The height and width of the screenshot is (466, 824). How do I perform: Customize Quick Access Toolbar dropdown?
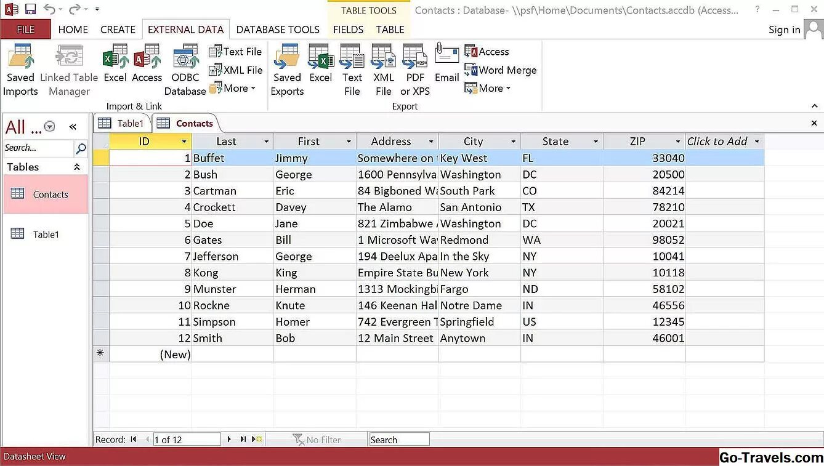pyautogui.click(x=97, y=9)
